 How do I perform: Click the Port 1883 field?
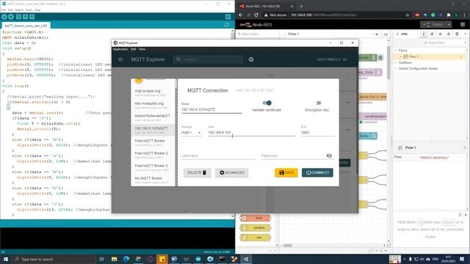(317, 132)
